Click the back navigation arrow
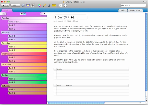 3,5
